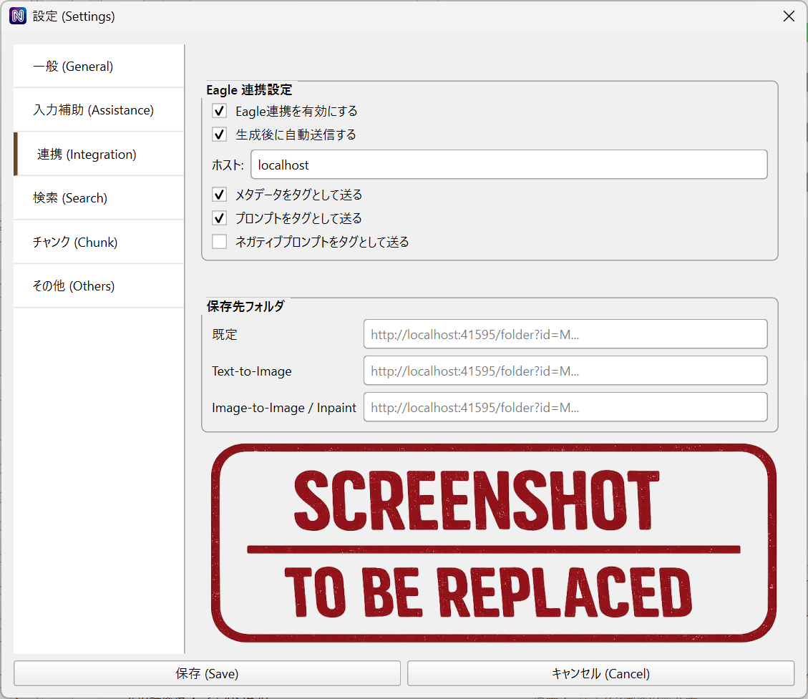Switch to 入力補助 (Assistance) tab
The image size is (808, 699).
coord(99,110)
